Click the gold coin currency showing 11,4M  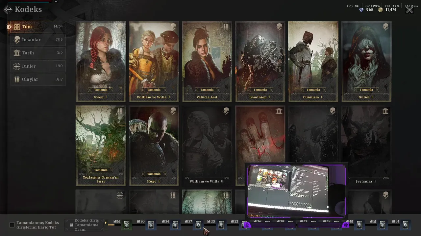(387, 10)
